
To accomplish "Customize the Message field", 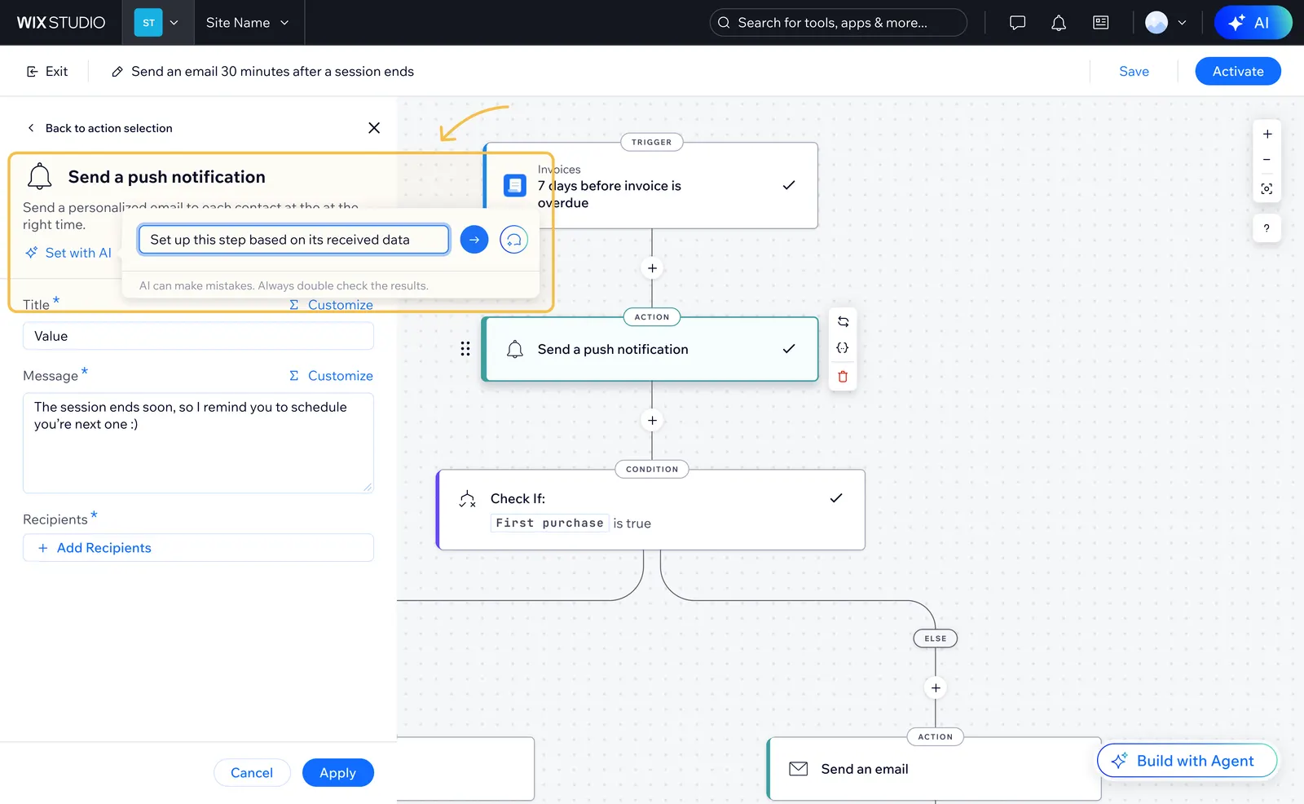I will coord(332,376).
